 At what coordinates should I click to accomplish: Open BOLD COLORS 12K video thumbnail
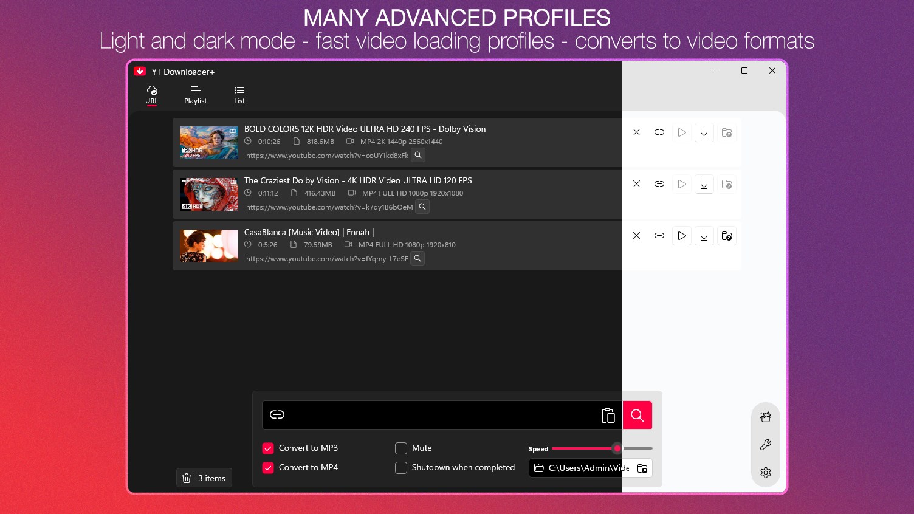209,143
